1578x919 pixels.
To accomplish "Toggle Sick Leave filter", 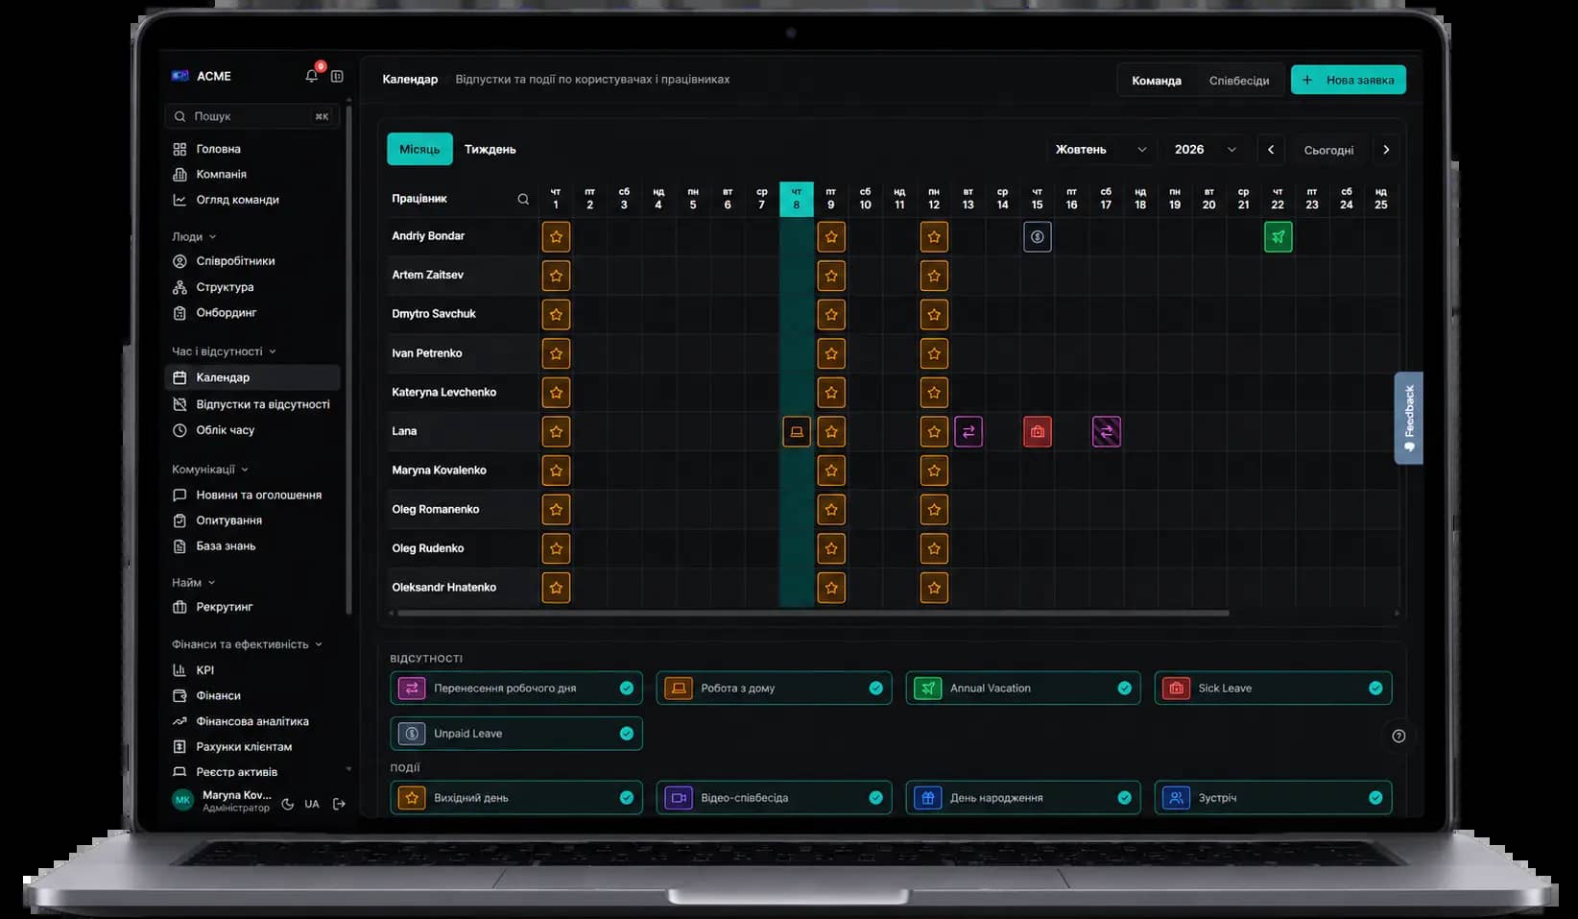I will (1273, 688).
